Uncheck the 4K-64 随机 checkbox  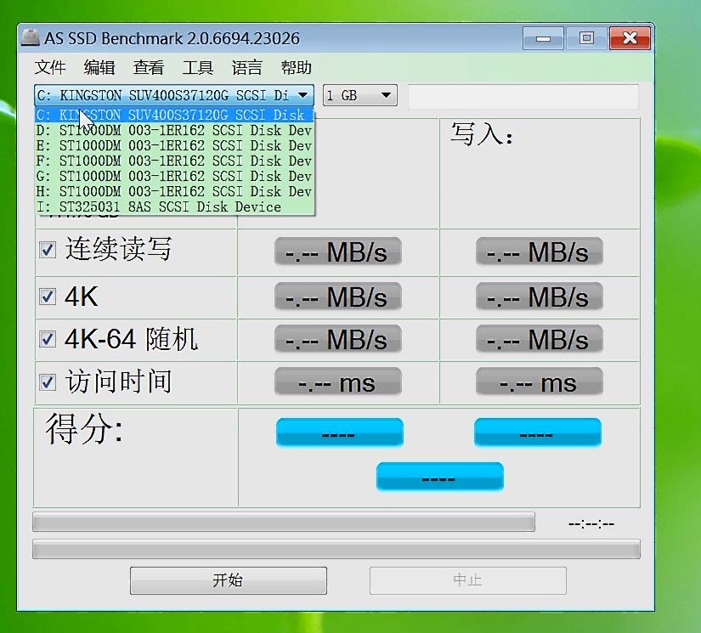[48, 337]
